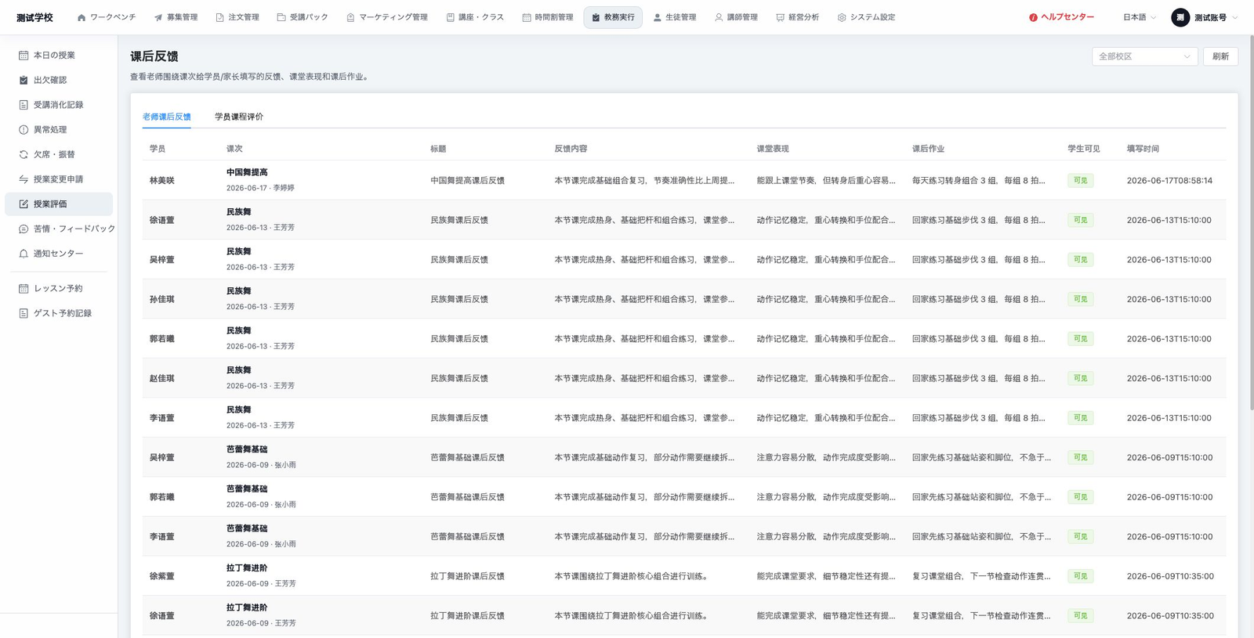Open 苦情・フィードバック chat icon
This screenshot has width=1254, height=638.
[24, 229]
